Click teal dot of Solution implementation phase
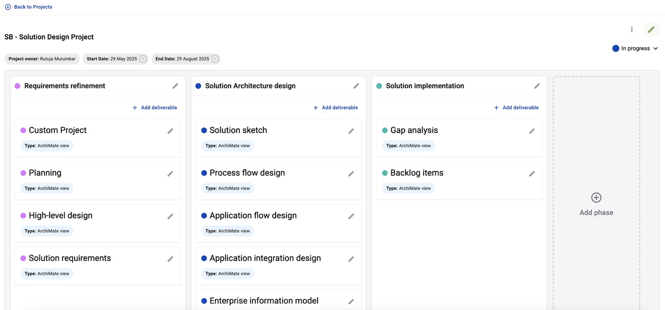The width and height of the screenshot is (665, 310). tap(379, 86)
